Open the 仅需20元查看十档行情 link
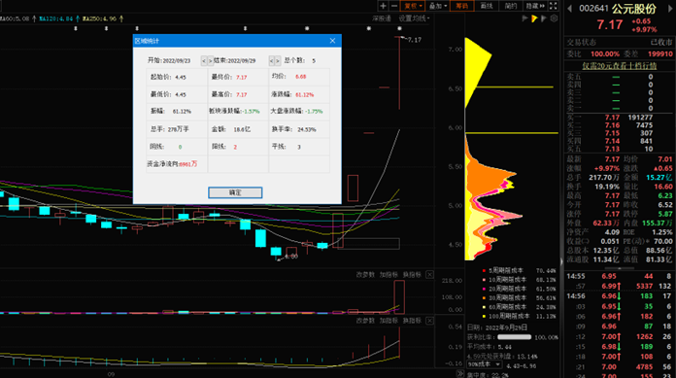This screenshot has height=378, width=676. tap(619, 66)
